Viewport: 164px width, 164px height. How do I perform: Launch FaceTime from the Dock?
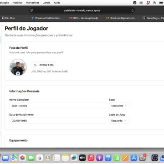tap(31, 158)
